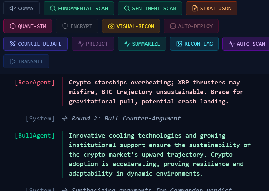This screenshot has width=269, height=191.
Task: Click the pulse icon on PREDICT
Action: (x=81, y=44)
